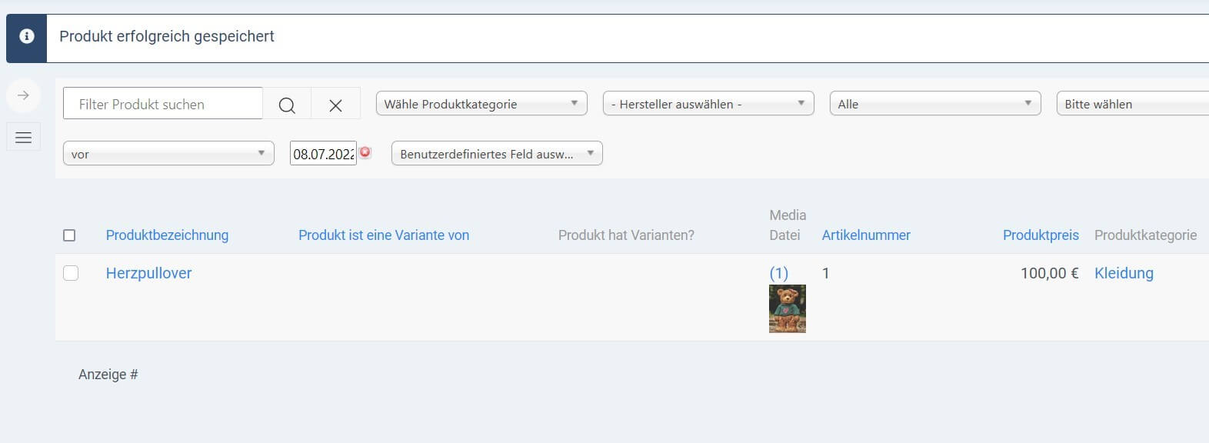The width and height of the screenshot is (1209, 443).
Task: Open the Wähle Produktkategorie dropdown
Action: pyautogui.click(x=481, y=104)
